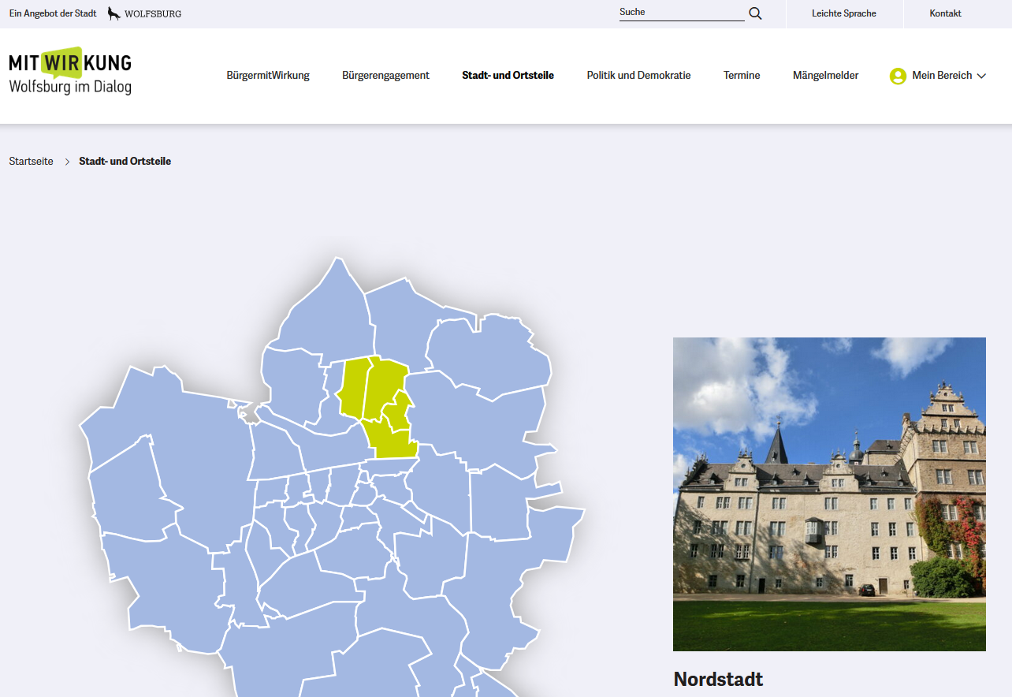Viewport: 1012px width, 697px height.
Task: Expand the Mein Bereich dropdown chevron
Action: (x=981, y=76)
